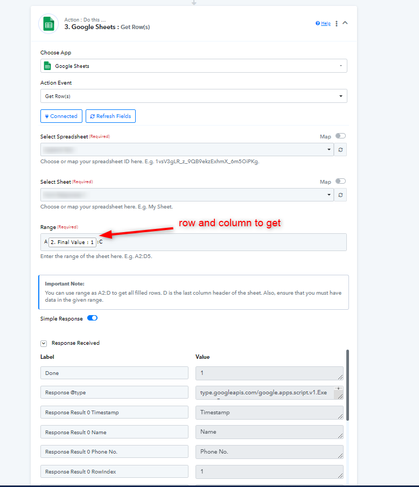This screenshot has width=419, height=487.
Task: Toggle Map switch for Select Spreadsheet
Action: (x=340, y=136)
